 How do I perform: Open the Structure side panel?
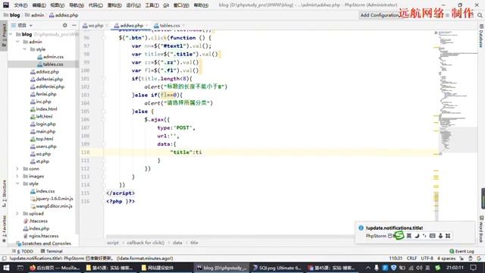[x=5, y=193]
